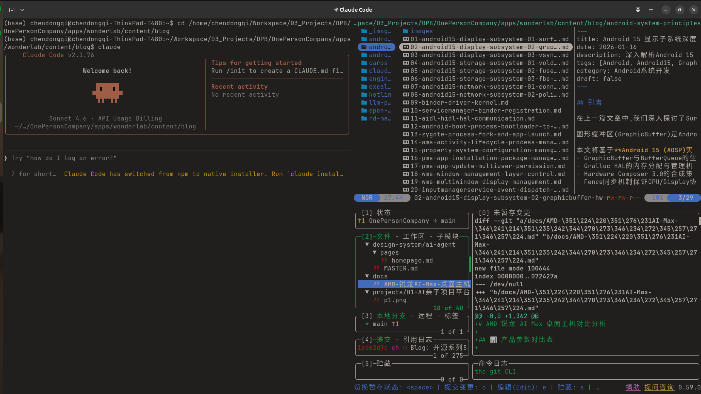
Task: Click markdown icon of 06-android15-storage-subsystem-03-fbe file
Action: (406, 79)
